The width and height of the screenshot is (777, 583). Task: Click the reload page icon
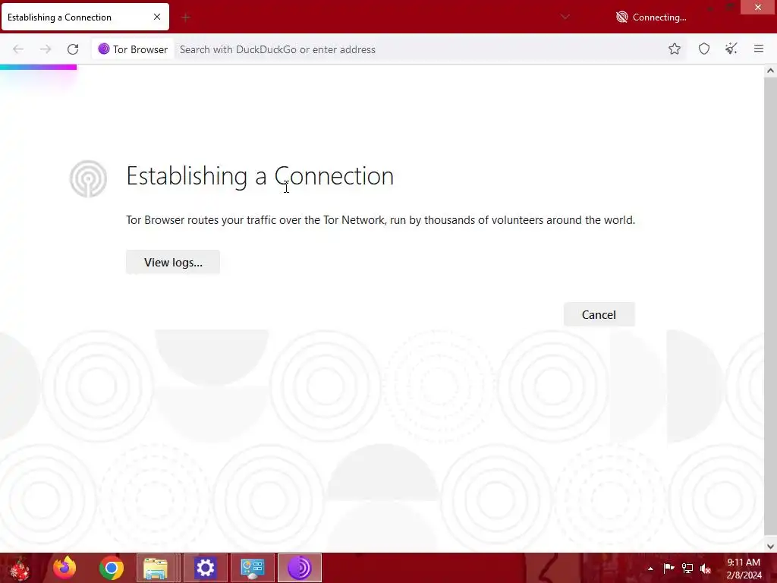[x=73, y=49]
